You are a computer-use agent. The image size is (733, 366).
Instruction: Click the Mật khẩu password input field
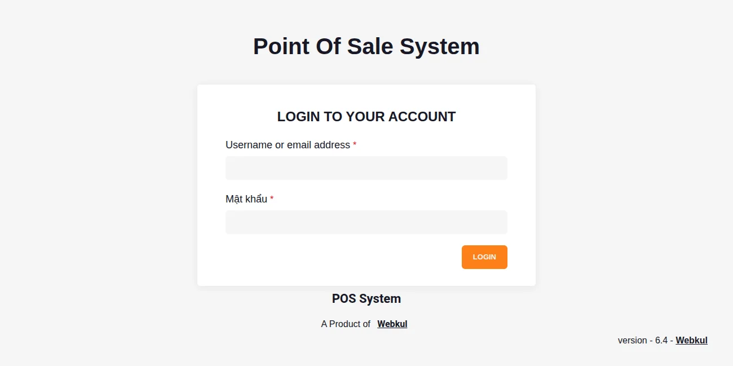pos(366,222)
